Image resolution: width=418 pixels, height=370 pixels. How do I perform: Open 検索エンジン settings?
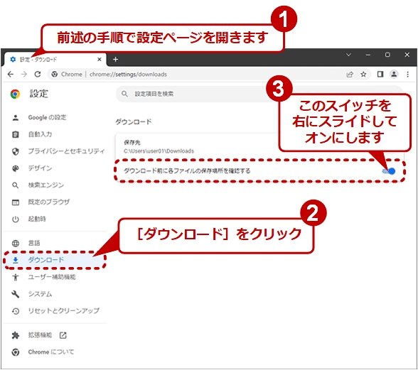(55, 185)
